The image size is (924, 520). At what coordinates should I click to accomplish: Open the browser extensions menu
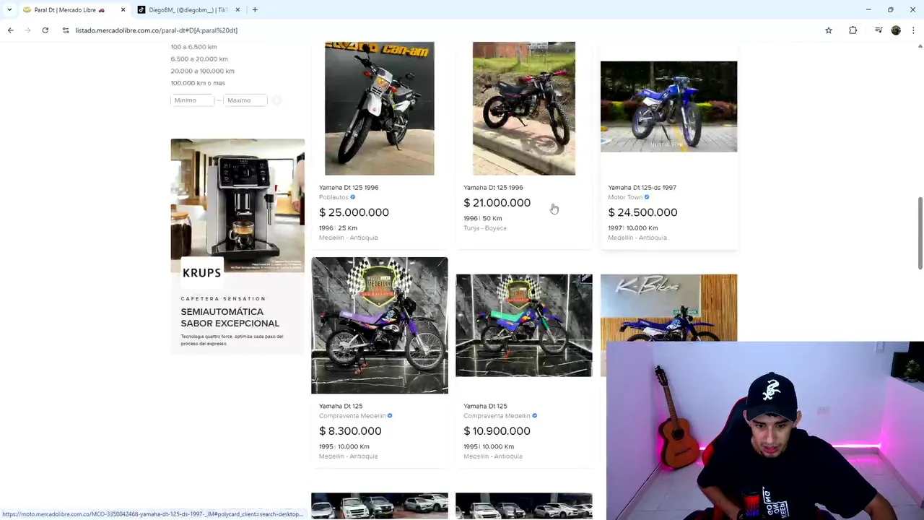tap(853, 30)
